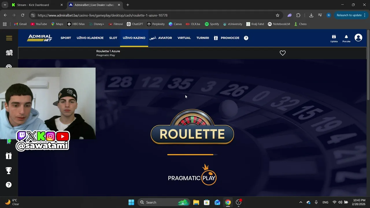Open the sidebar help question icon
Viewport: 370px width, 208px height.
tap(9, 185)
